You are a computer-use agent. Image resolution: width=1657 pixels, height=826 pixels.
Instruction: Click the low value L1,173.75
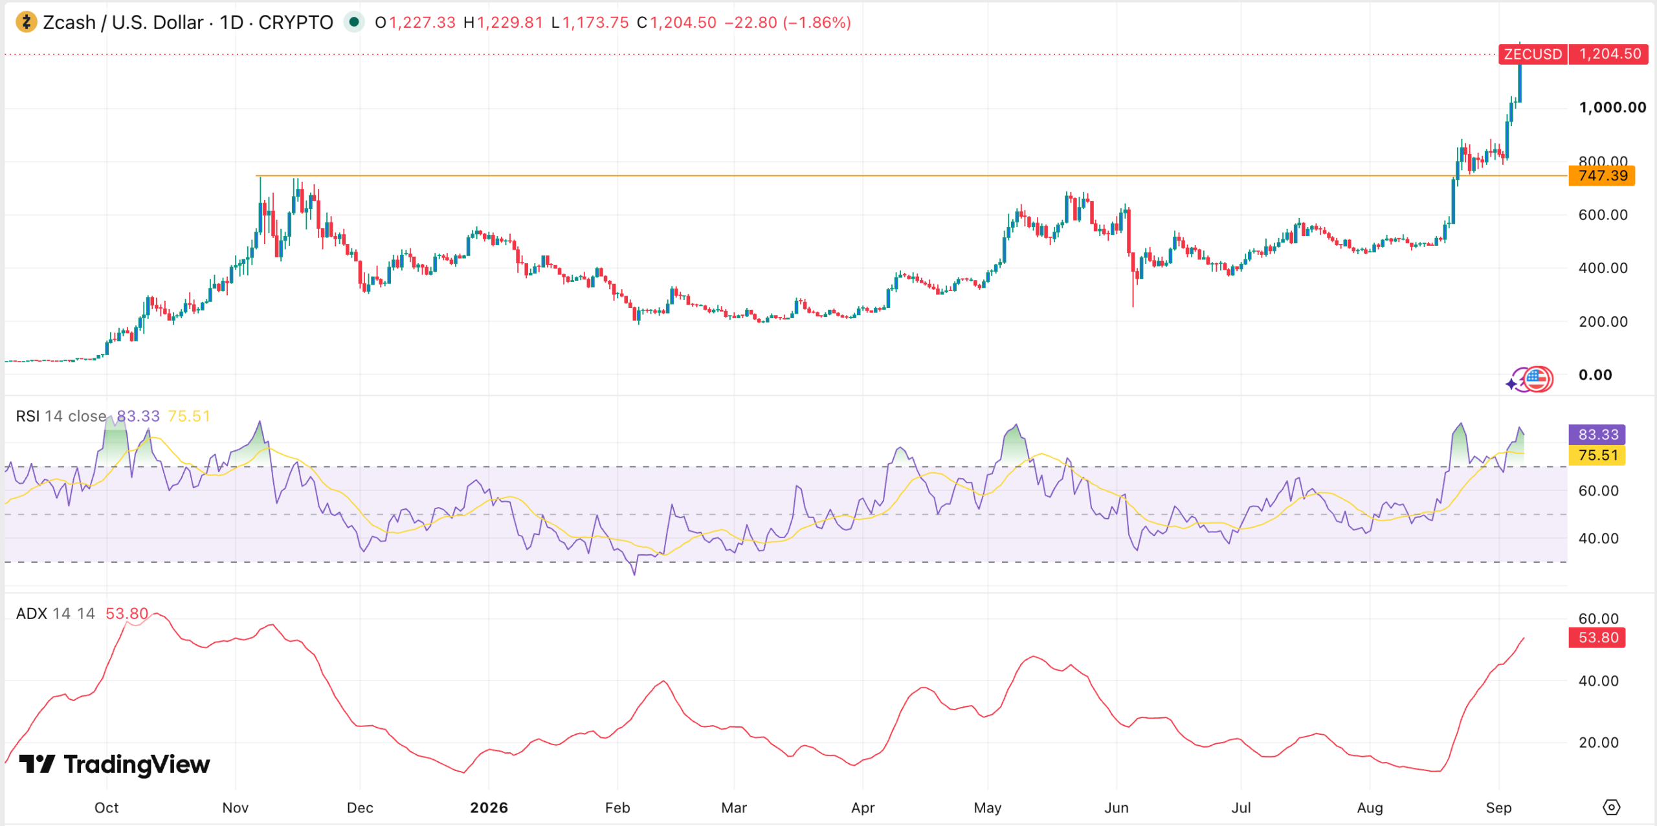[x=590, y=23]
